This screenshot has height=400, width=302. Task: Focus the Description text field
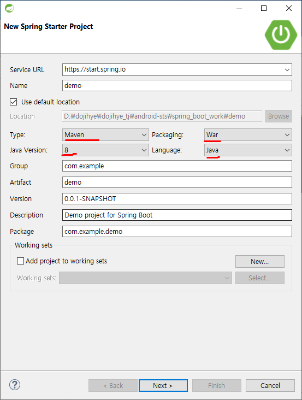[x=177, y=215]
